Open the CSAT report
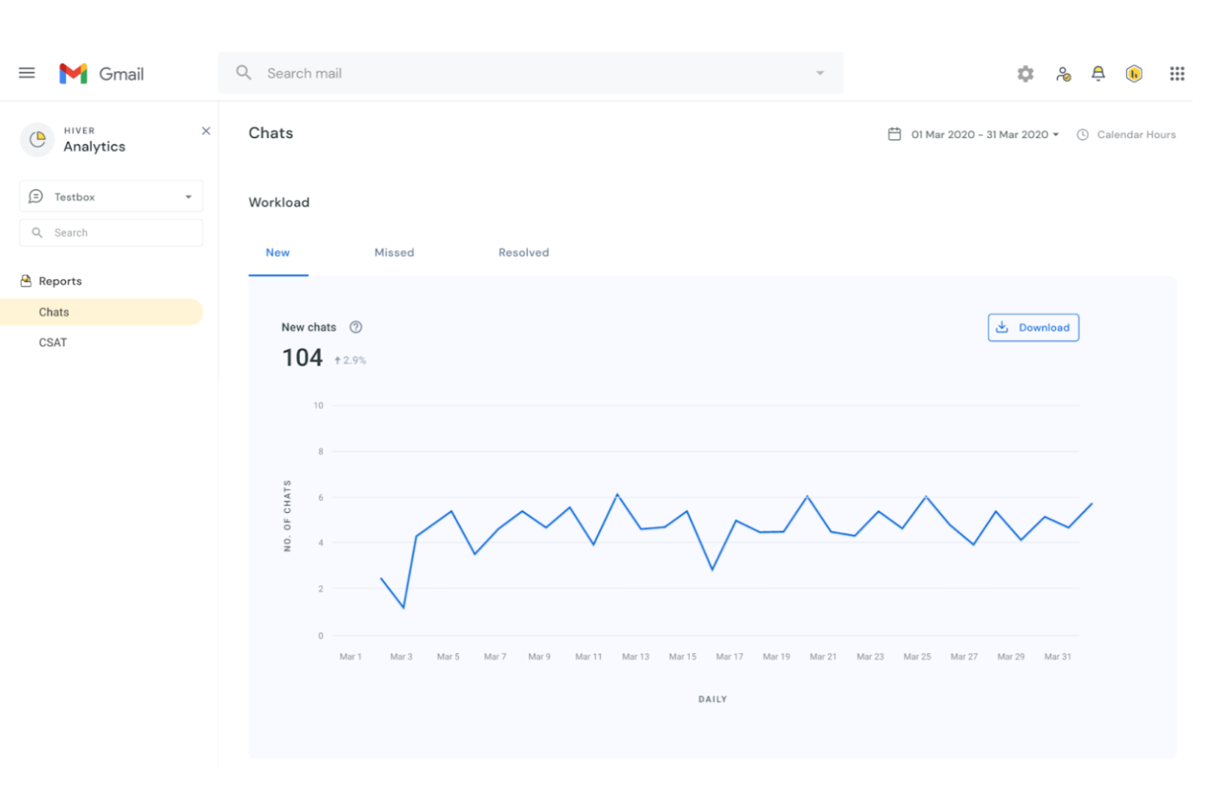 click(53, 343)
